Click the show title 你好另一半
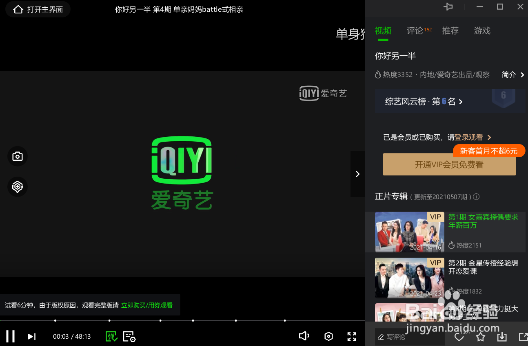 (x=395, y=56)
